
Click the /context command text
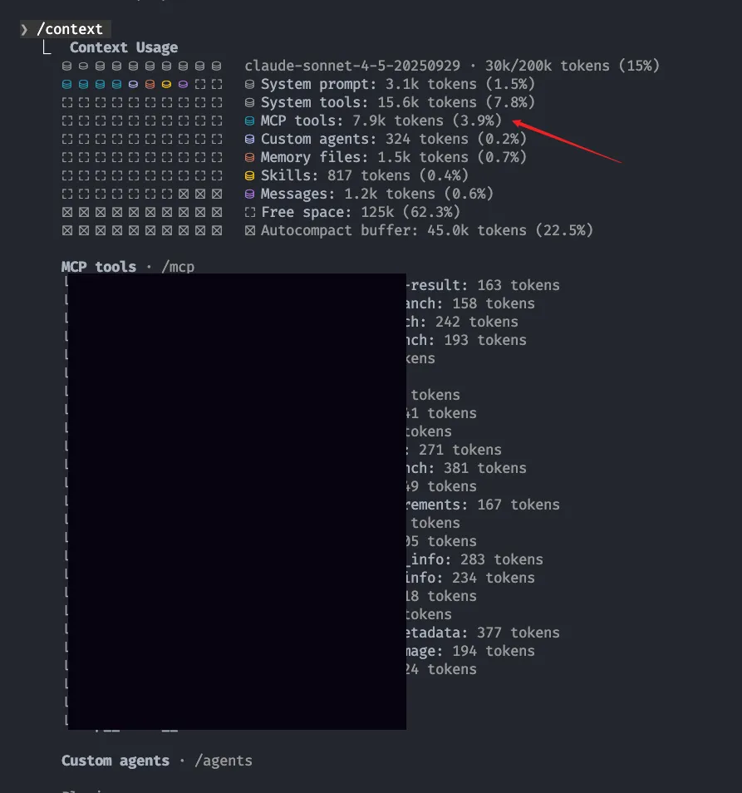(x=70, y=29)
